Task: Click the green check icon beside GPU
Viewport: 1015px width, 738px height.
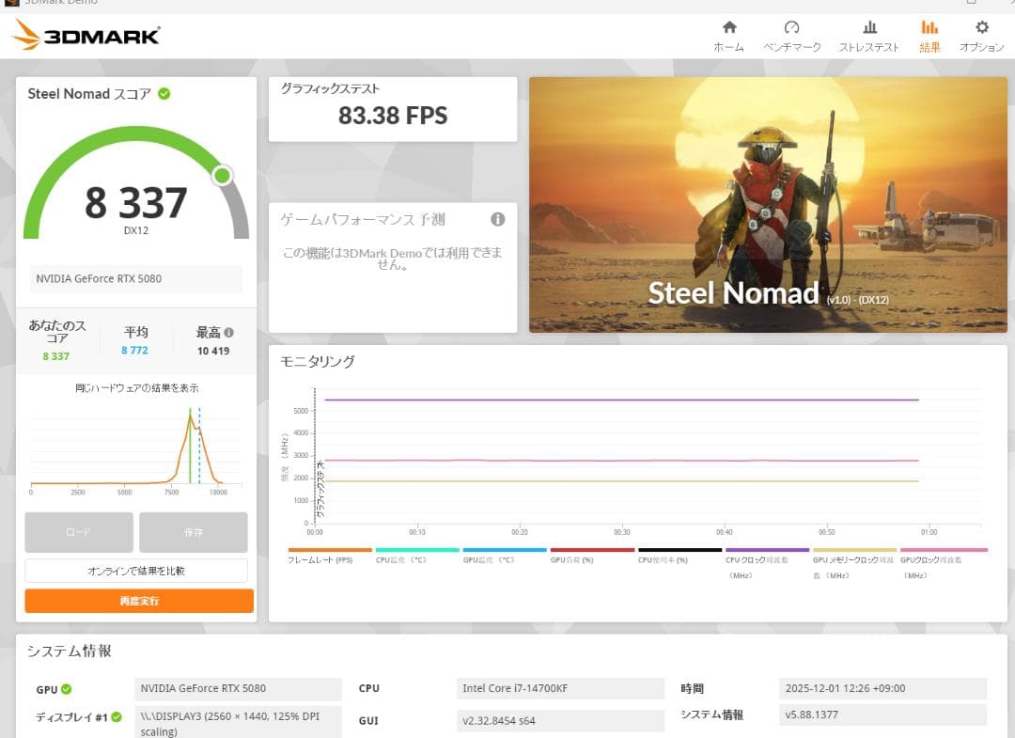Action: [67, 688]
